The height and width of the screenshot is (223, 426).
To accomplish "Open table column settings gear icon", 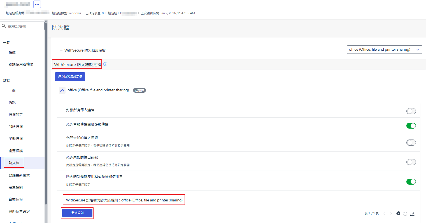I will (x=398, y=213).
